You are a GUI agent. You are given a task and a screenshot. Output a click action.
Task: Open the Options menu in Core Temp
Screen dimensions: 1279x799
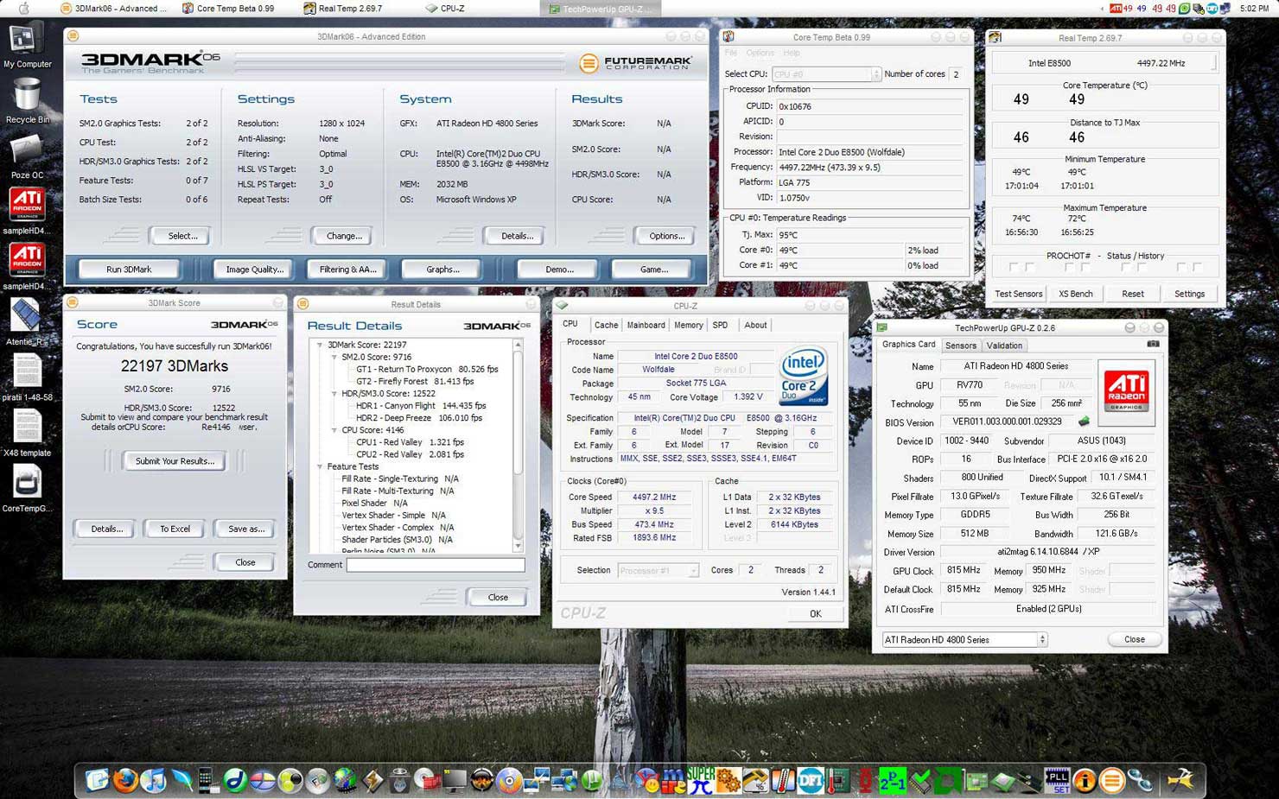click(760, 53)
